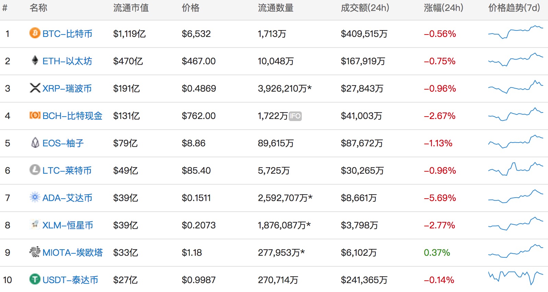View the BTC 7-day price trend chart

516,32
